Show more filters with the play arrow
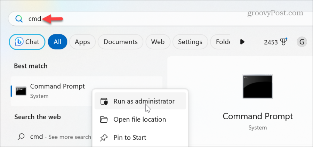The width and height of the screenshot is (313, 147). (x=242, y=42)
